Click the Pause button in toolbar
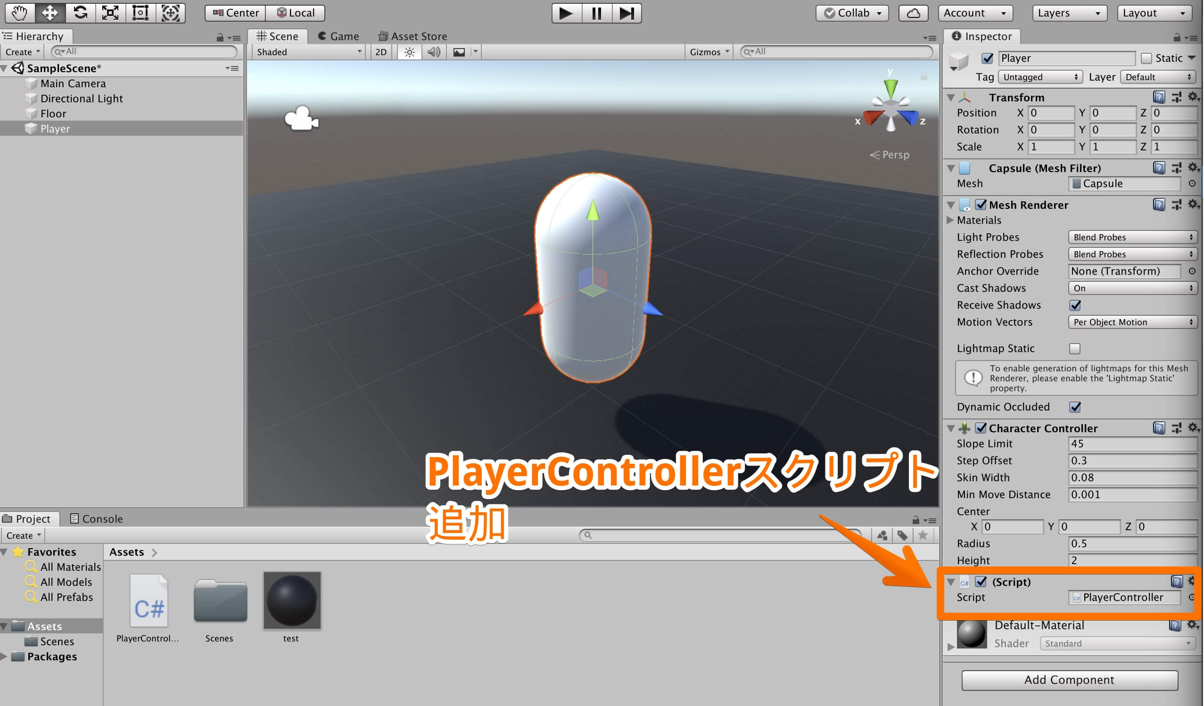The width and height of the screenshot is (1204, 706). point(594,12)
